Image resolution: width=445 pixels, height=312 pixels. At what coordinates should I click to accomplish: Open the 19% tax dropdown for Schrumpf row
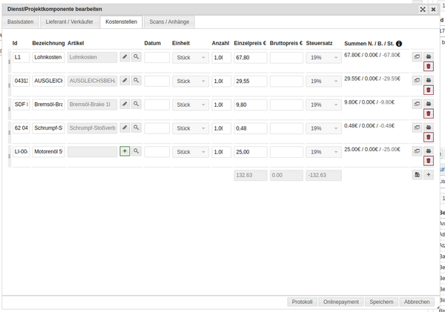click(x=323, y=128)
